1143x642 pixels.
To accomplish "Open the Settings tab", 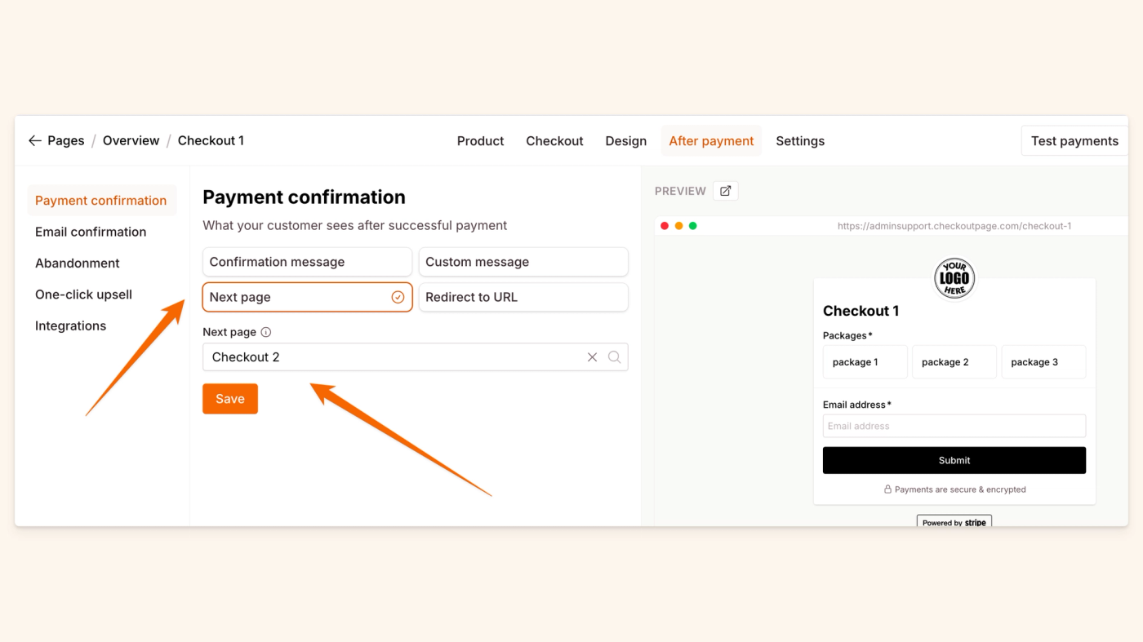I will (800, 141).
